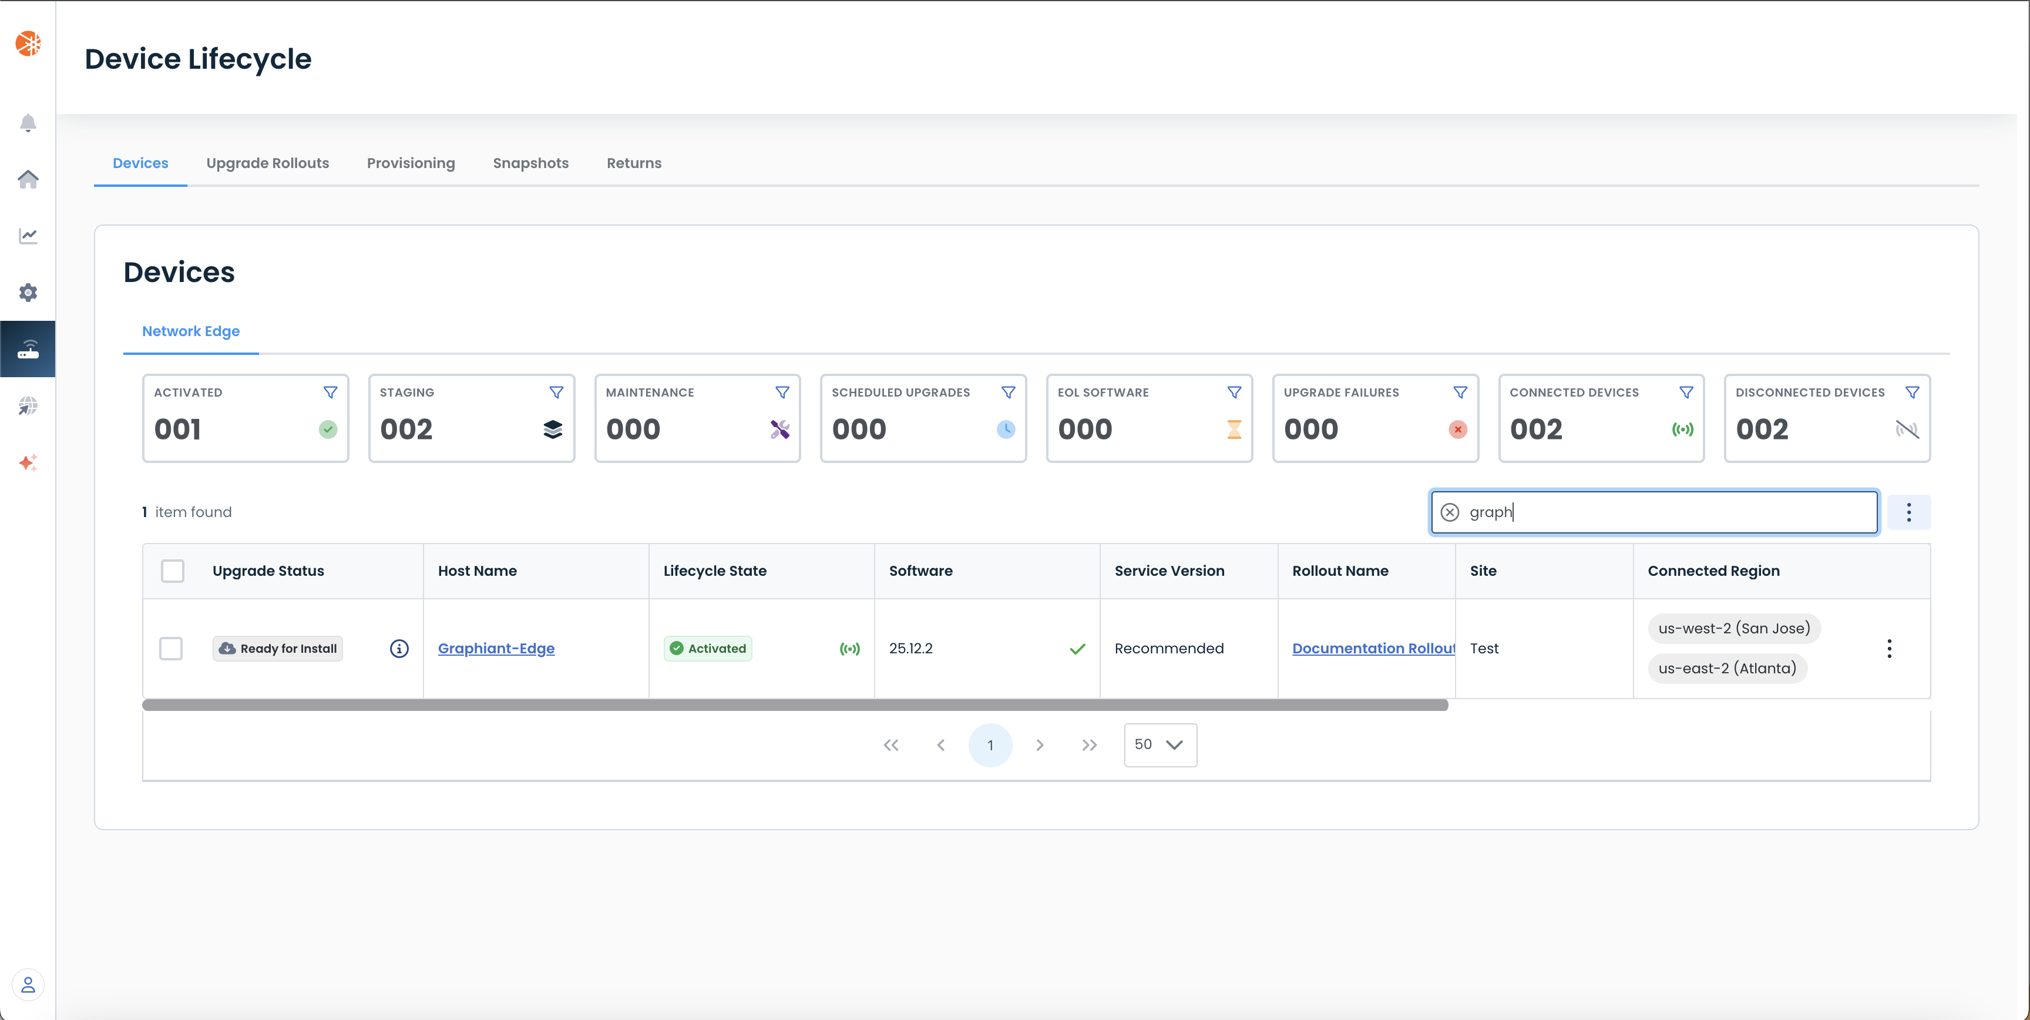Click the Maintenance tools icon
The image size is (2030, 1020).
click(x=780, y=430)
